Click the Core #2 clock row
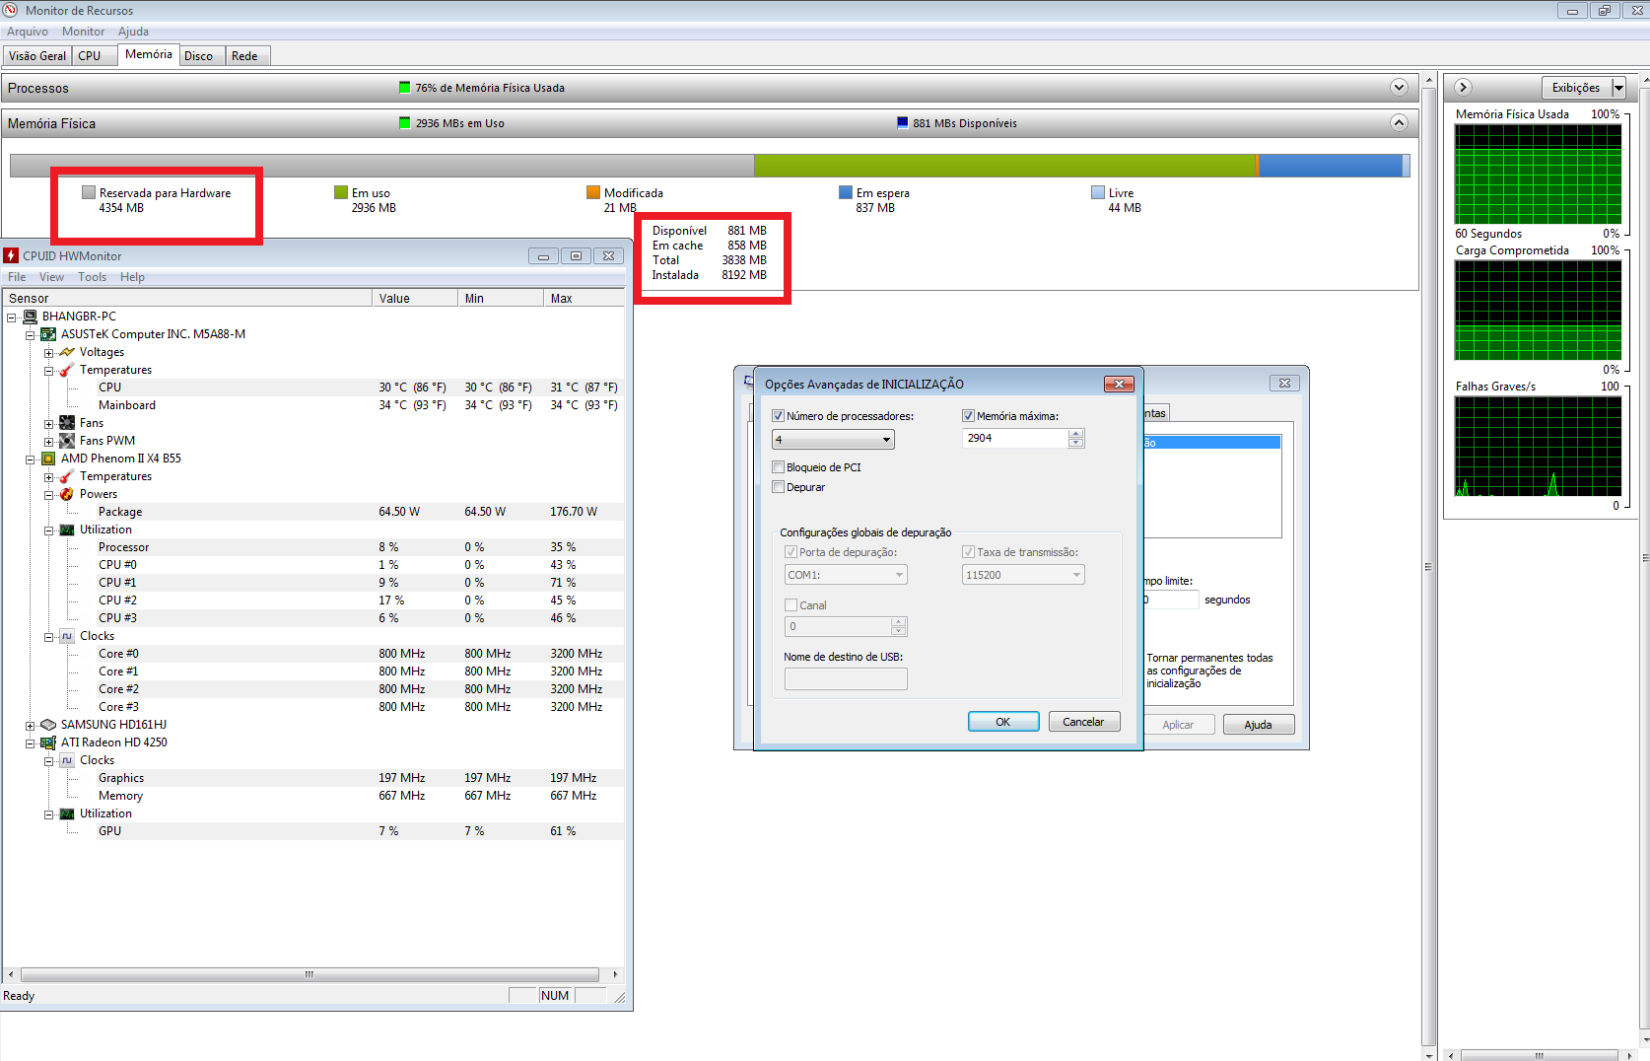1650x1061 pixels. click(313, 689)
